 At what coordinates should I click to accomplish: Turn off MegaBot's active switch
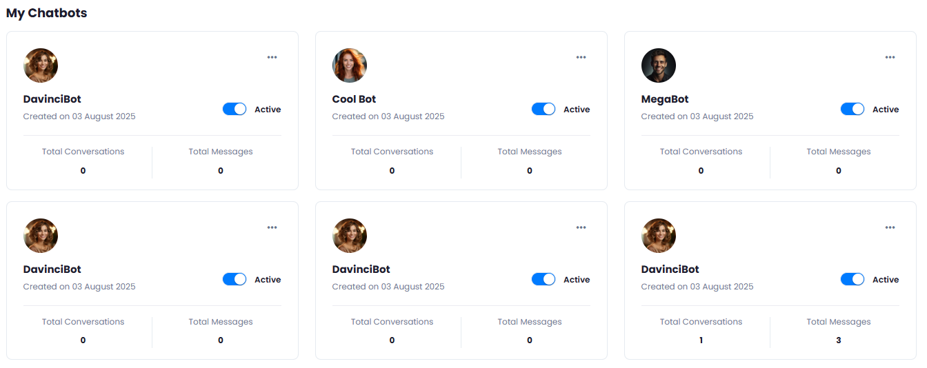(x=853, y=109)
